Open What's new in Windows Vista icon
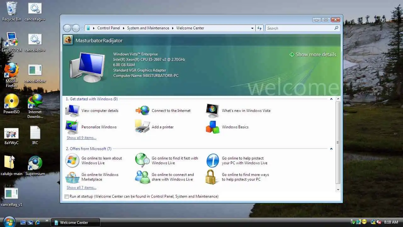Viewport: 403px width, 227px height. pyautogui.click(x=213, y=111)
